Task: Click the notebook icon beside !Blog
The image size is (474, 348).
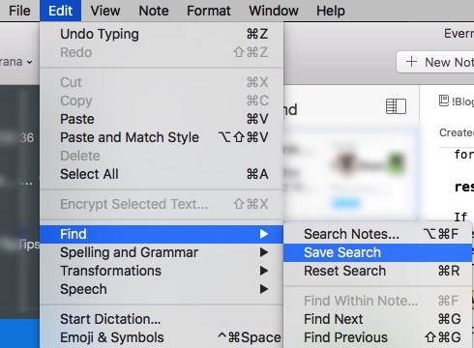Action: (x=444, y=101)
